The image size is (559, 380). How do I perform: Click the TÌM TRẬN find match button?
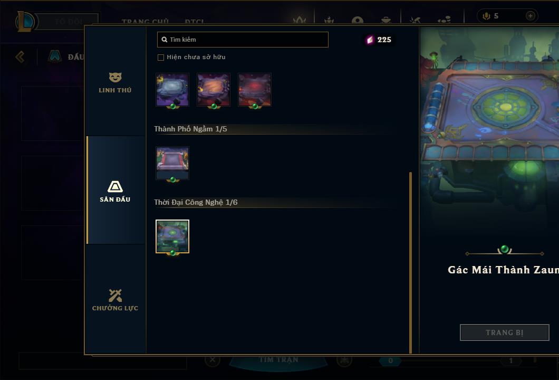278,359
